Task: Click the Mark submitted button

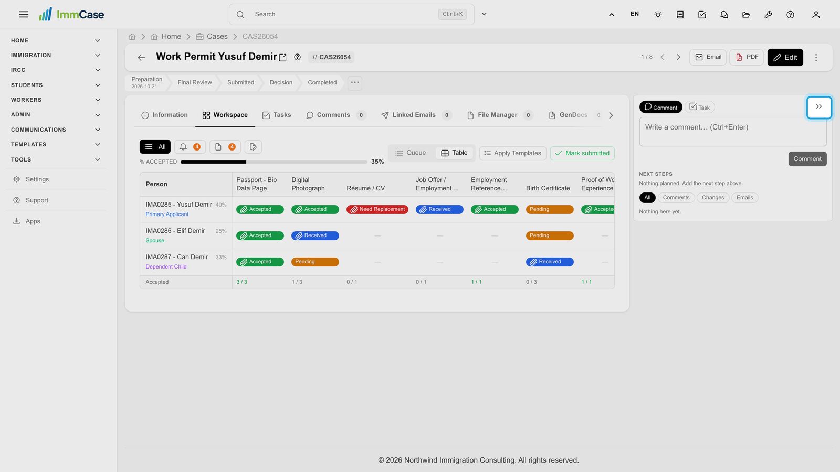Action: pyautogui.click(x=582, y=153)
